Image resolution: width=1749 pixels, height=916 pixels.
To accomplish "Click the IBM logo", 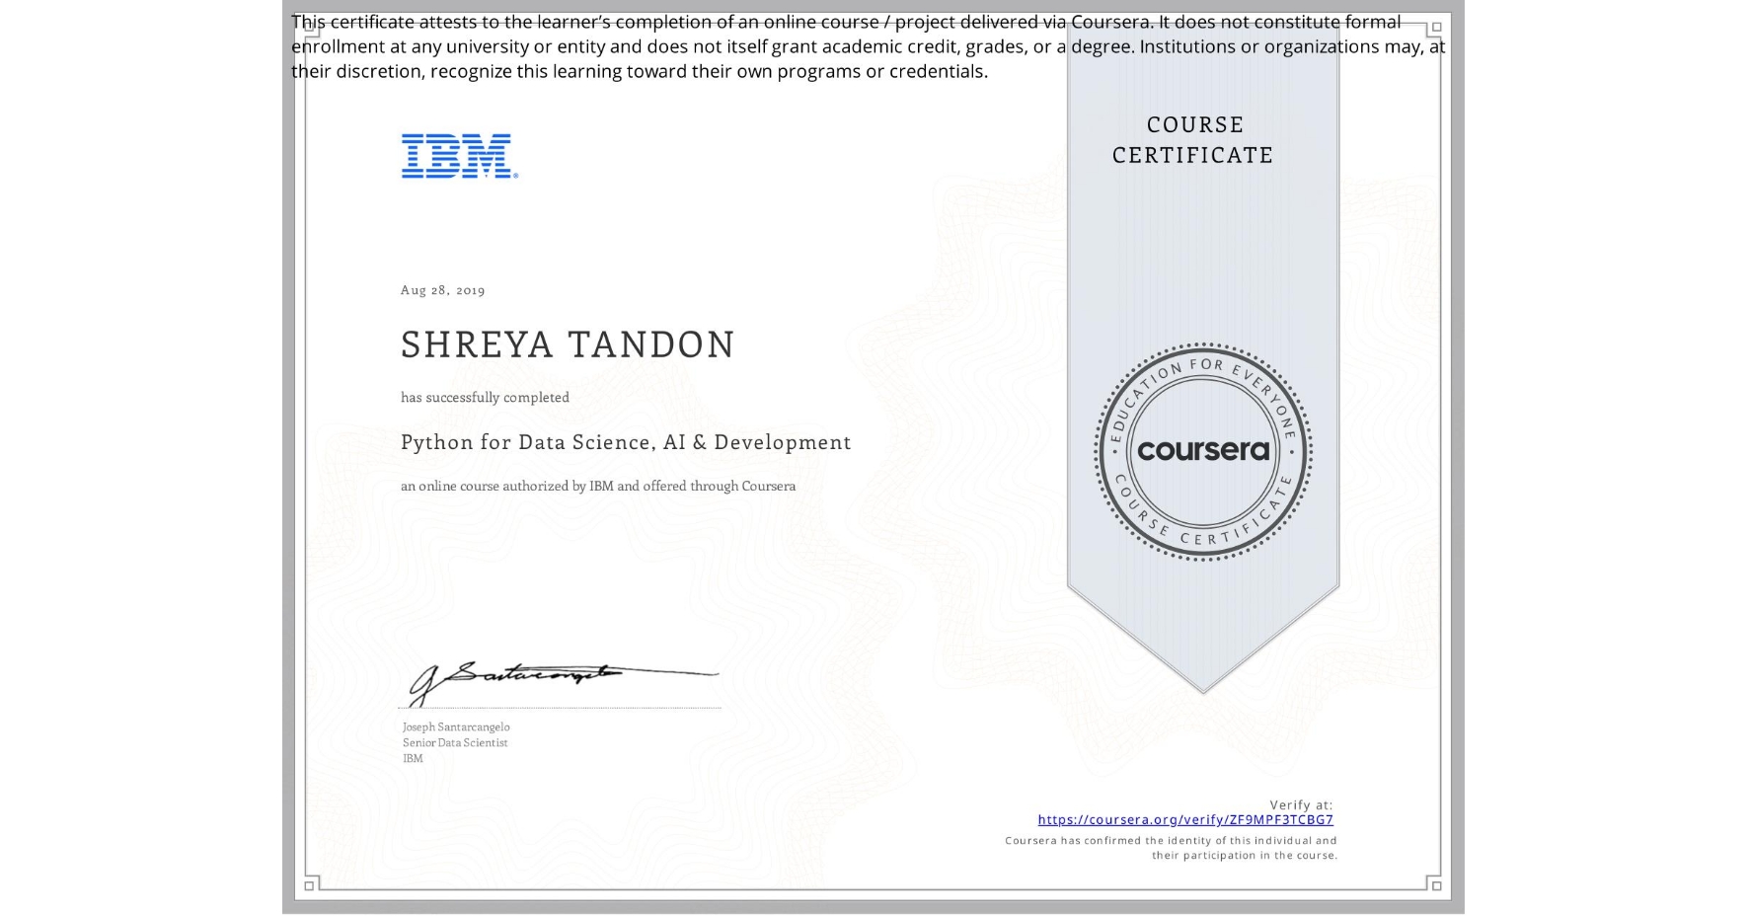I will [x=460, y=156].
